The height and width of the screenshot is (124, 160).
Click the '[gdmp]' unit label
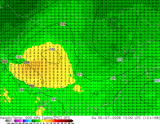click(x=48, y=118)
